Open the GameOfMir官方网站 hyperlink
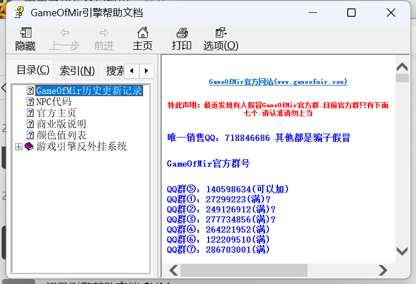 278,82
